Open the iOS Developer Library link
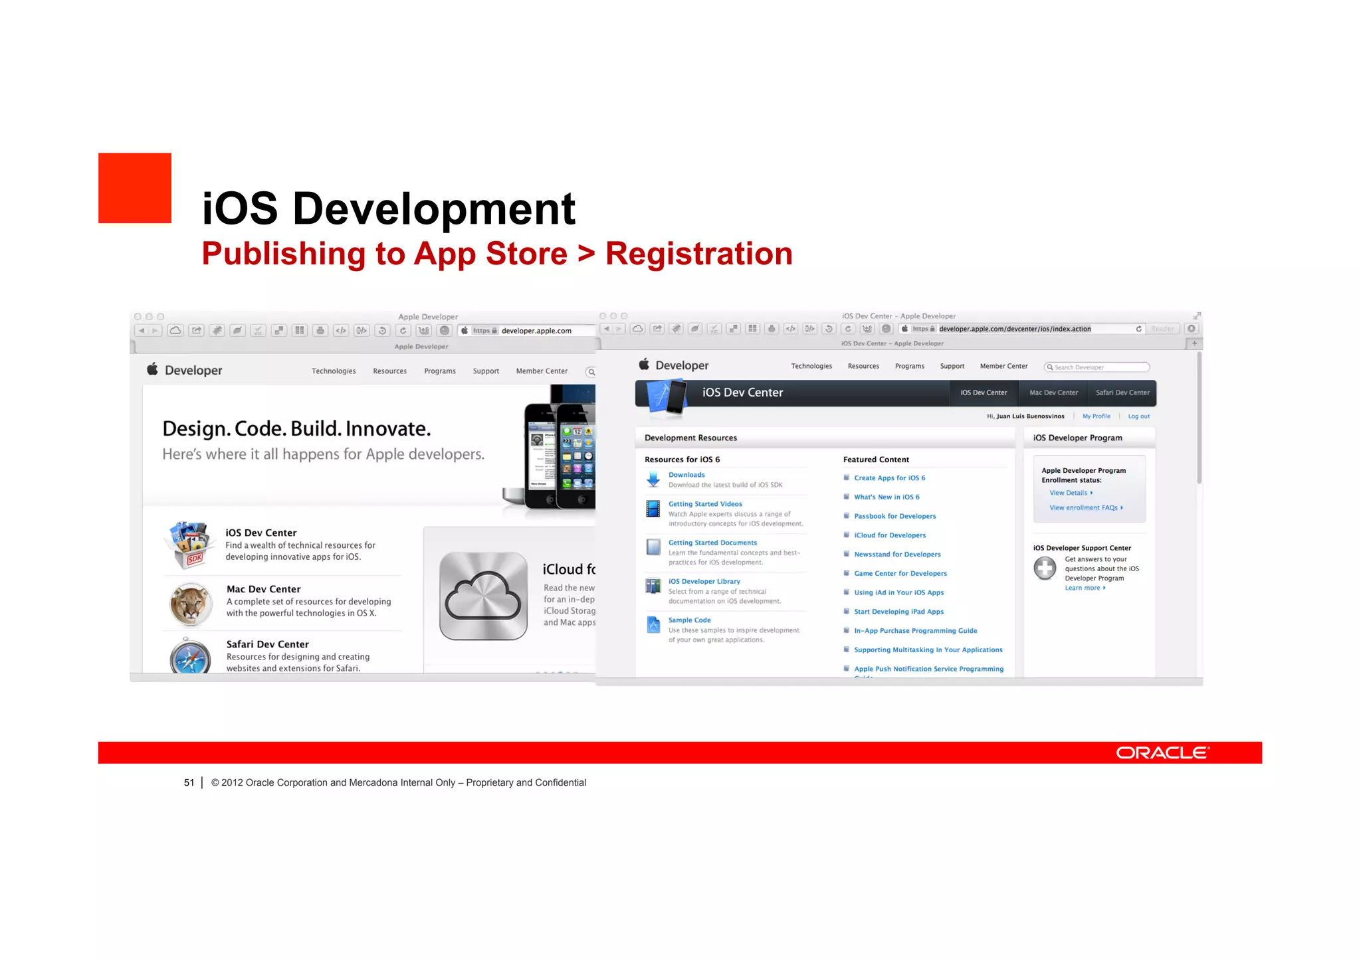Viewport: 1361px width, 961px height. click(x=704, y=581)
